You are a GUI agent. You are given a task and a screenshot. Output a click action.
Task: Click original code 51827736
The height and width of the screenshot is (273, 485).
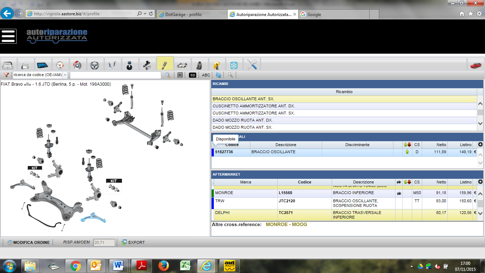[224, 152]
